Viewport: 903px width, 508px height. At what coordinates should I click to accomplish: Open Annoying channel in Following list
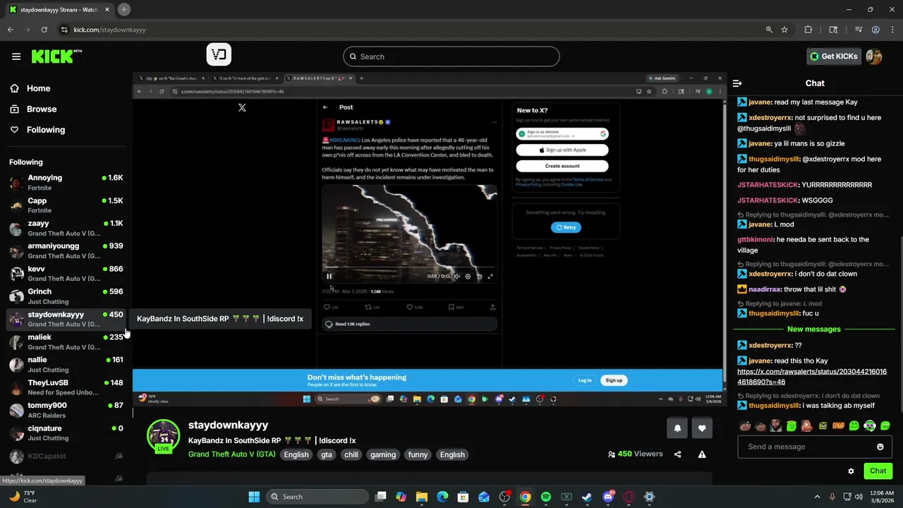66,183
